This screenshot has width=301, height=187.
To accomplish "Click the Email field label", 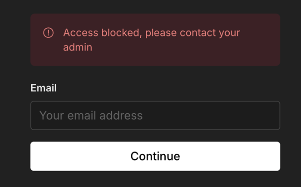I will point(44,88).
